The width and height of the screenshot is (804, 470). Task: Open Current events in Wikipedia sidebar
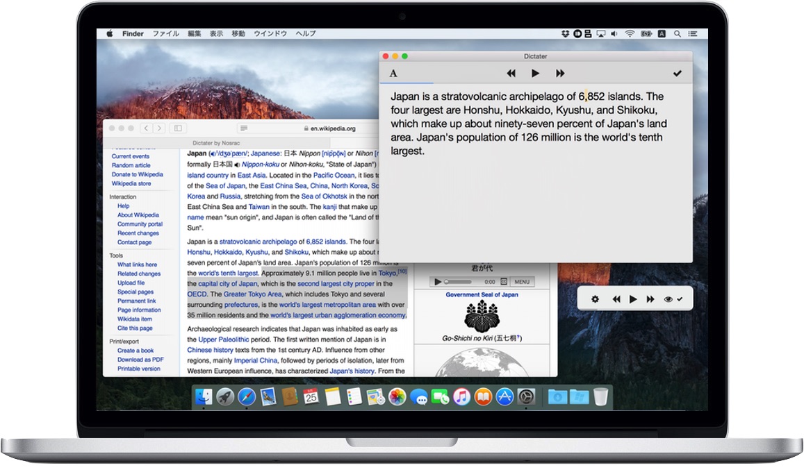130,156
